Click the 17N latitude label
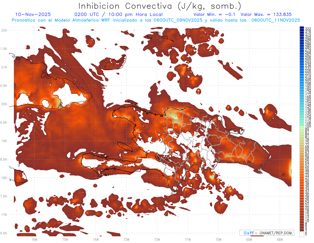This screenshot has width=314, height=243. tap(4, 215)
